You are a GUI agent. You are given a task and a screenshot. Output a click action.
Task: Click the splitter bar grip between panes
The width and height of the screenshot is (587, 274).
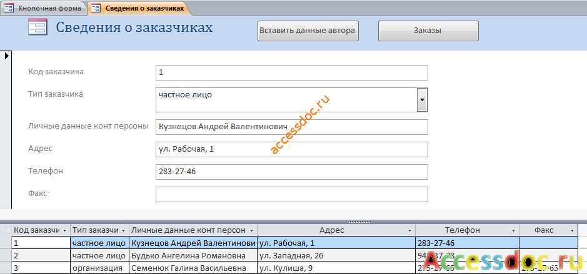point(359,222)
